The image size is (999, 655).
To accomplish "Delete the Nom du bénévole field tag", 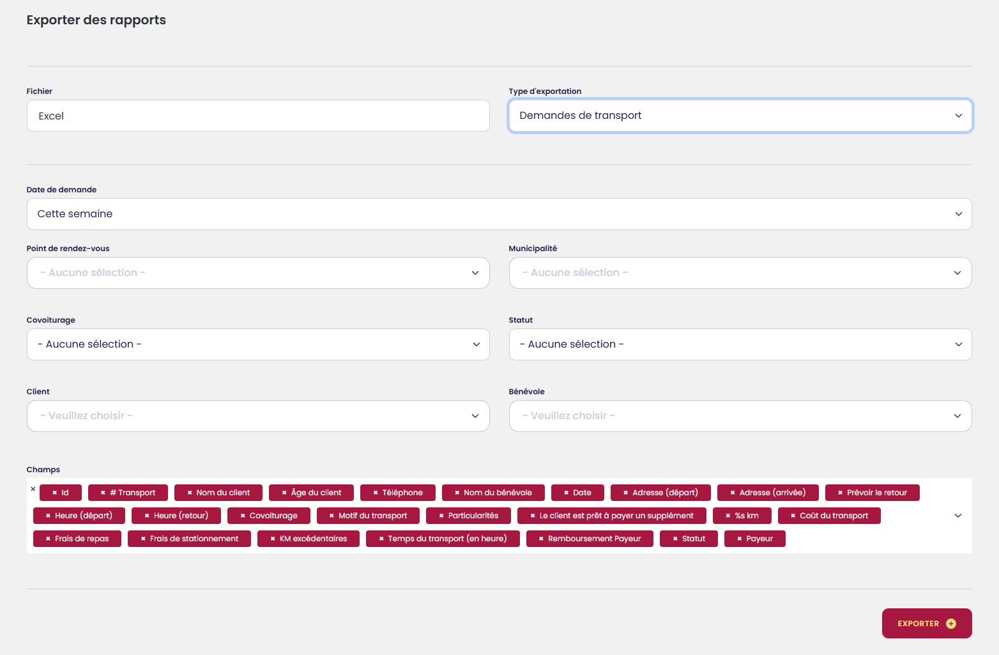I will pos(457,493).
